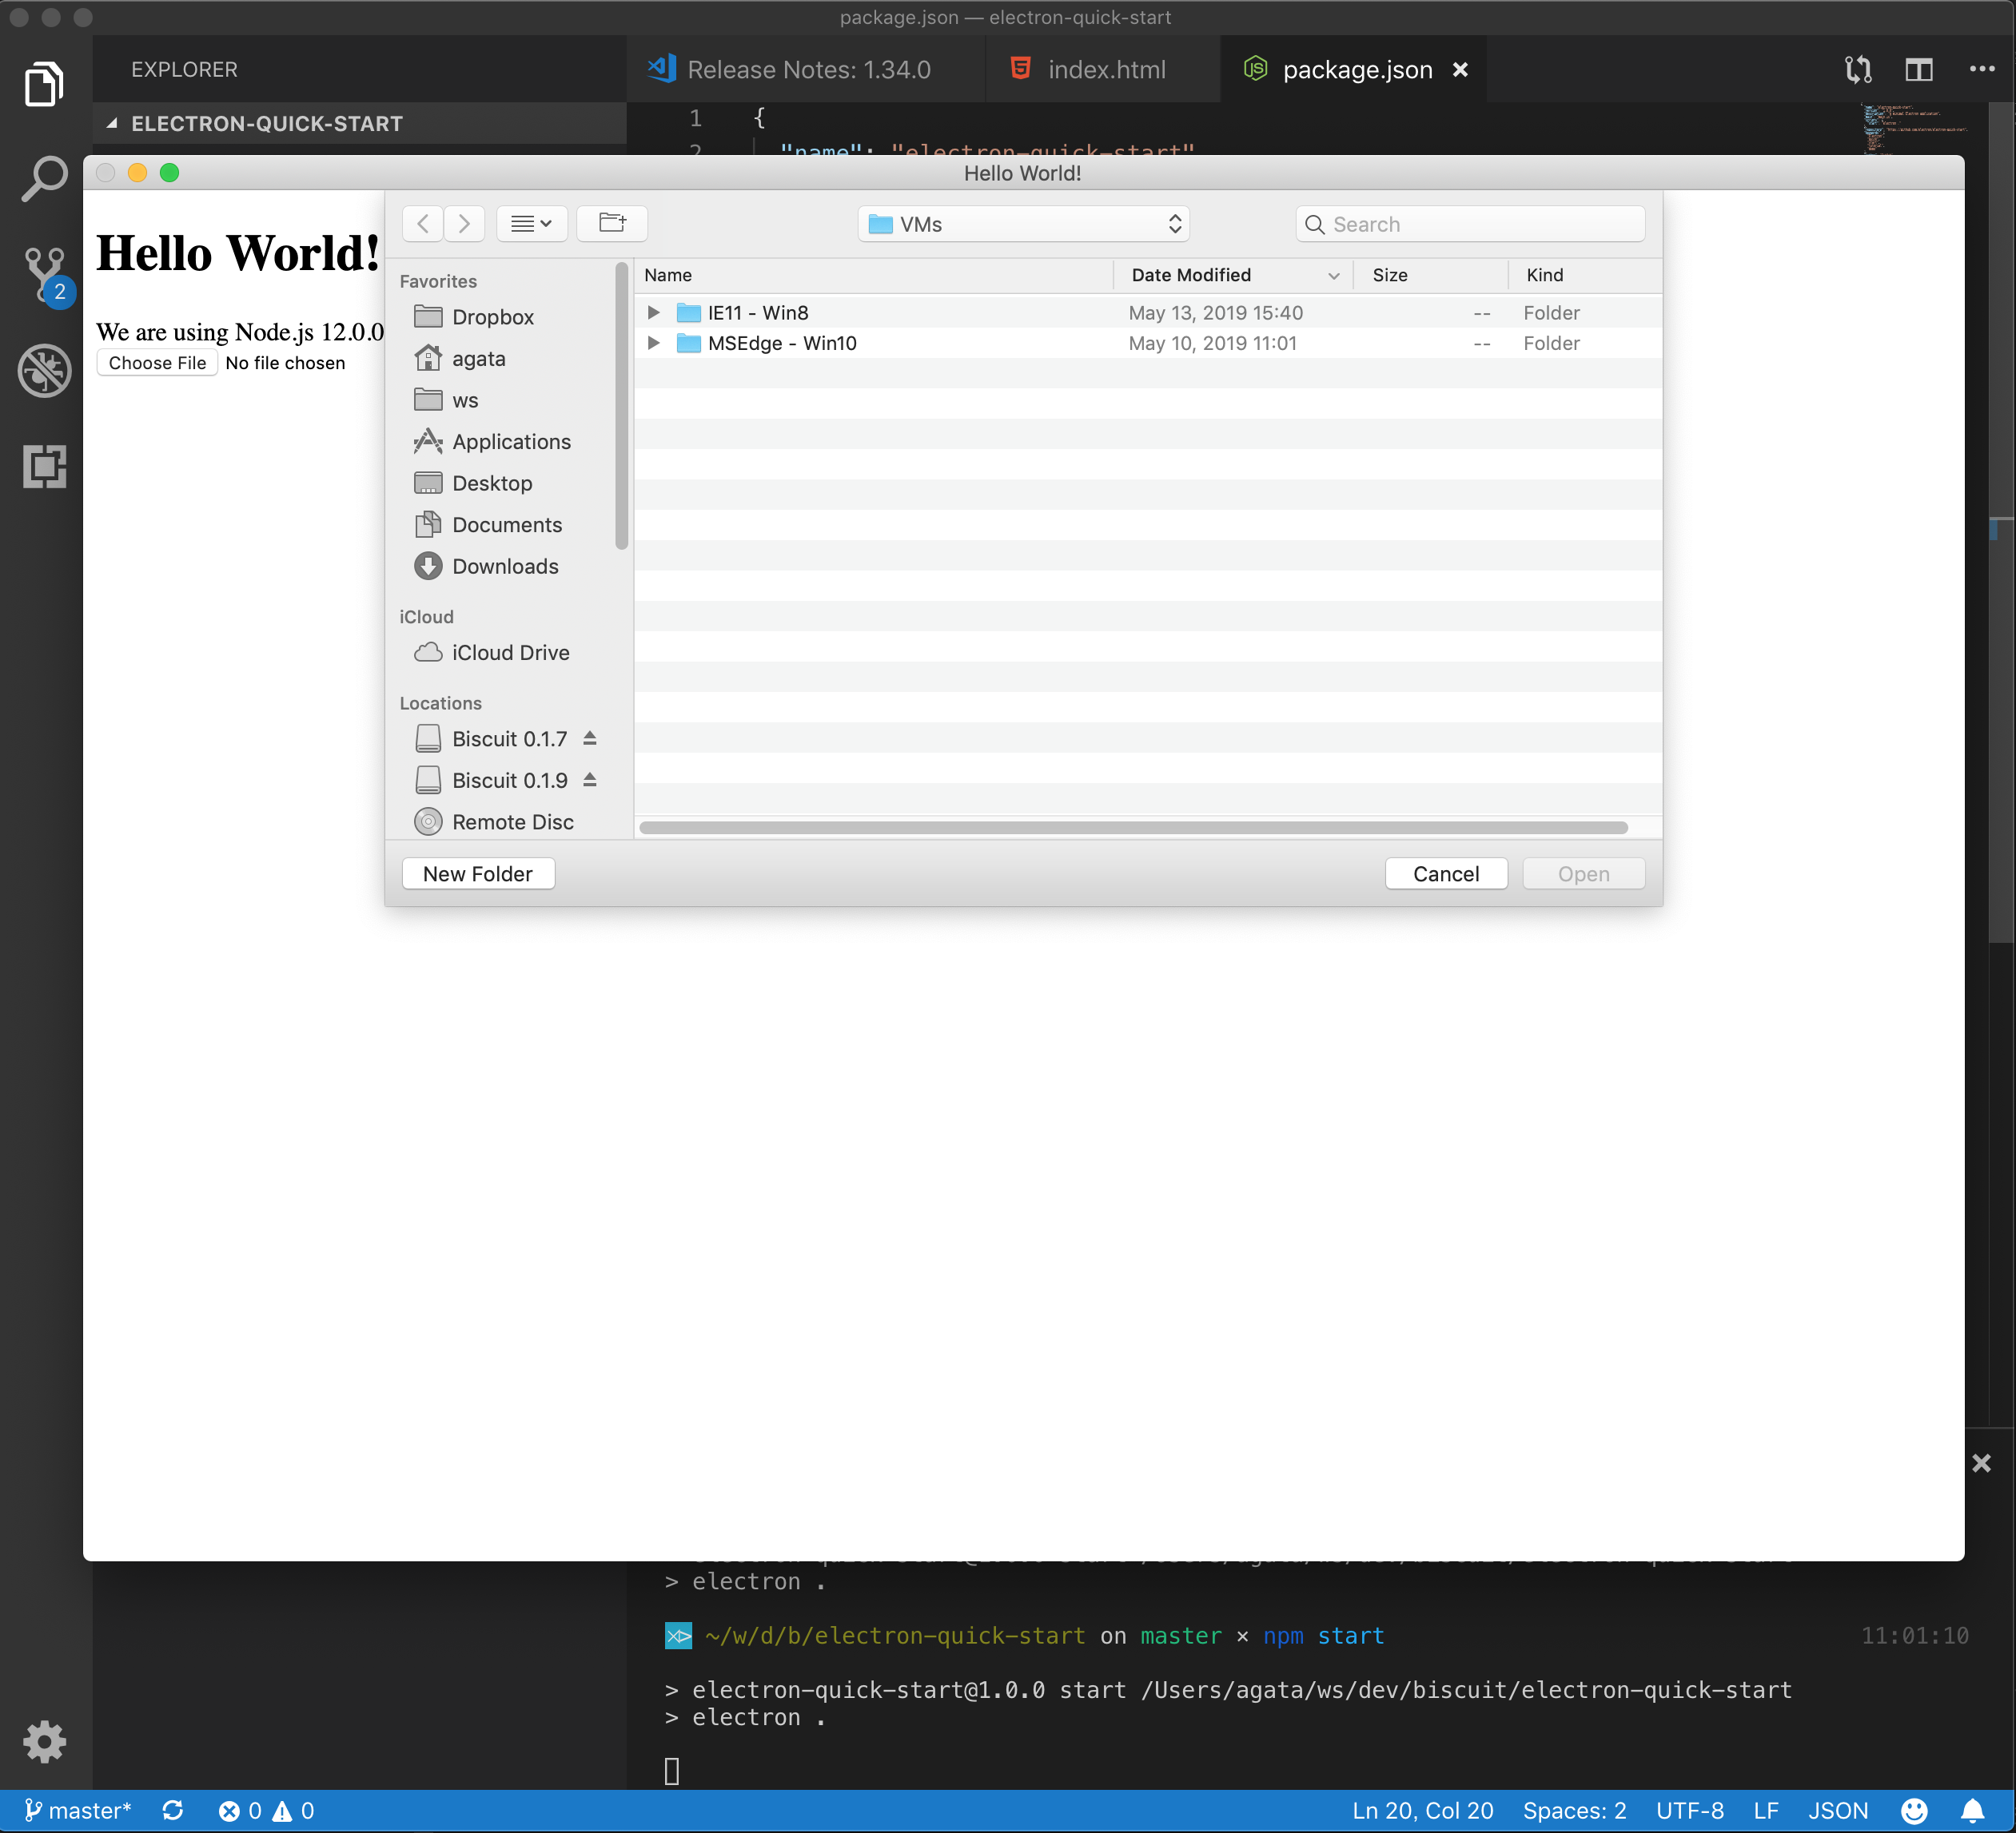Open the Explorer icon in activity bar
The width and height of the screenshot is (2016, 1833).
(44, 84)
